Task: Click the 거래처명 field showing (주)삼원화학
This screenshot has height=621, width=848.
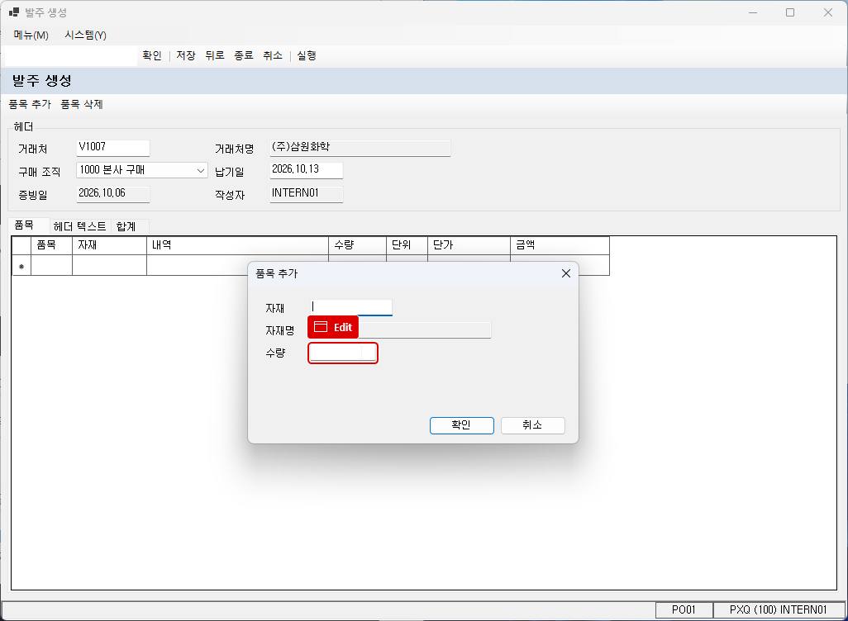Action: pos(360,148)
